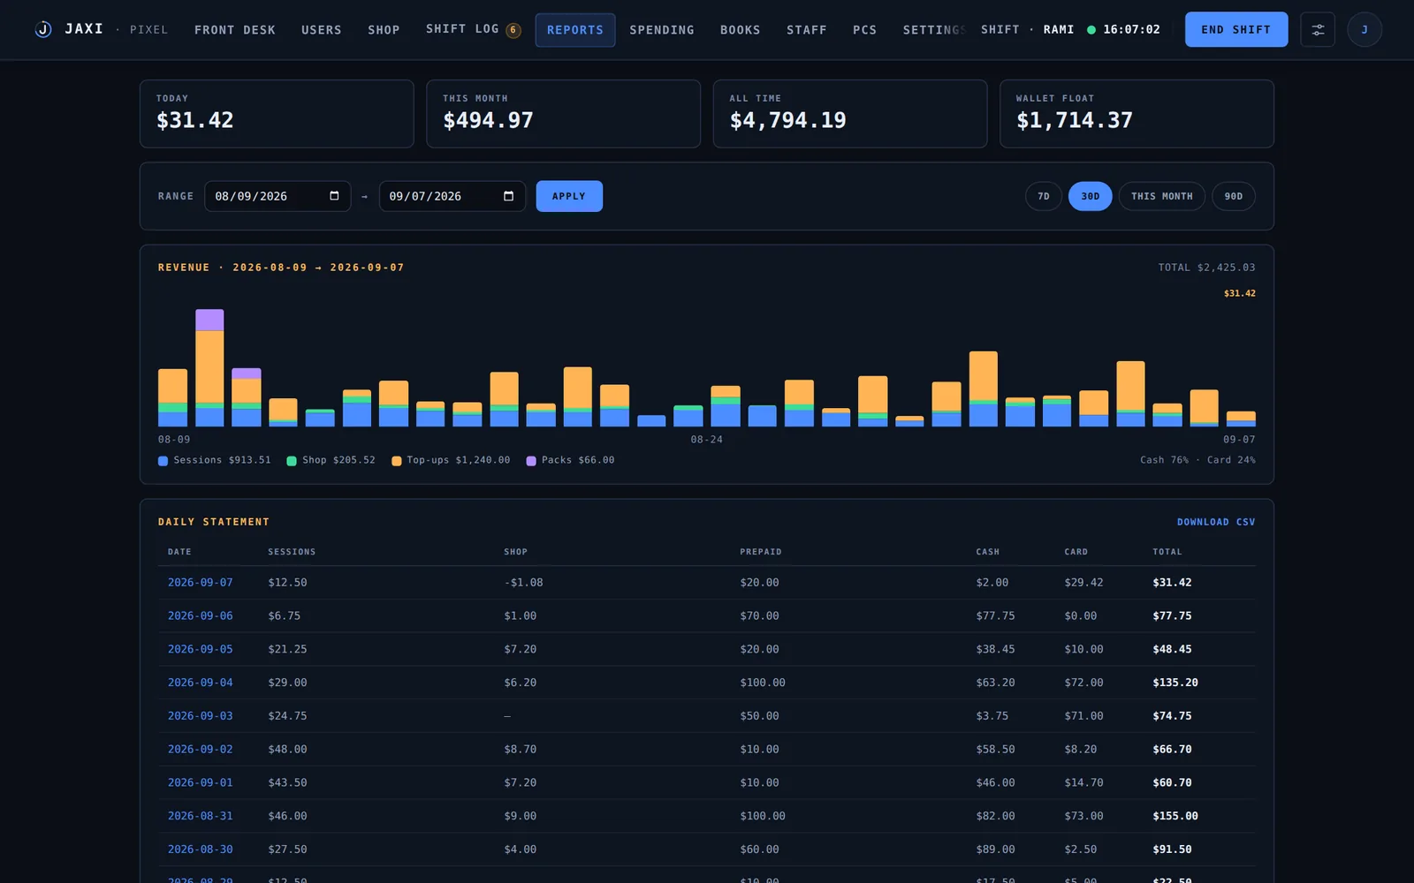1414x883 pixels.
Task: Click the blue Sessions legend swatch
Action: (x=163, y=461)
